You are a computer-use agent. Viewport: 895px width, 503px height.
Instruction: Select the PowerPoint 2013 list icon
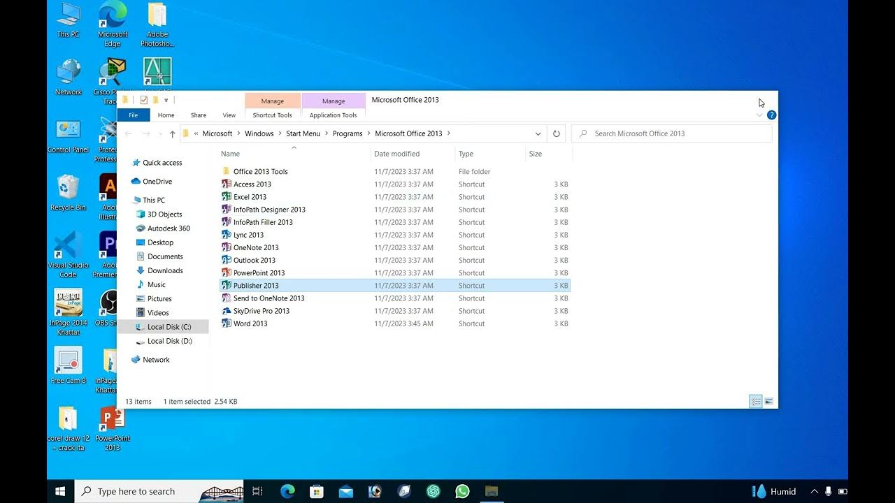click(226, 272)
